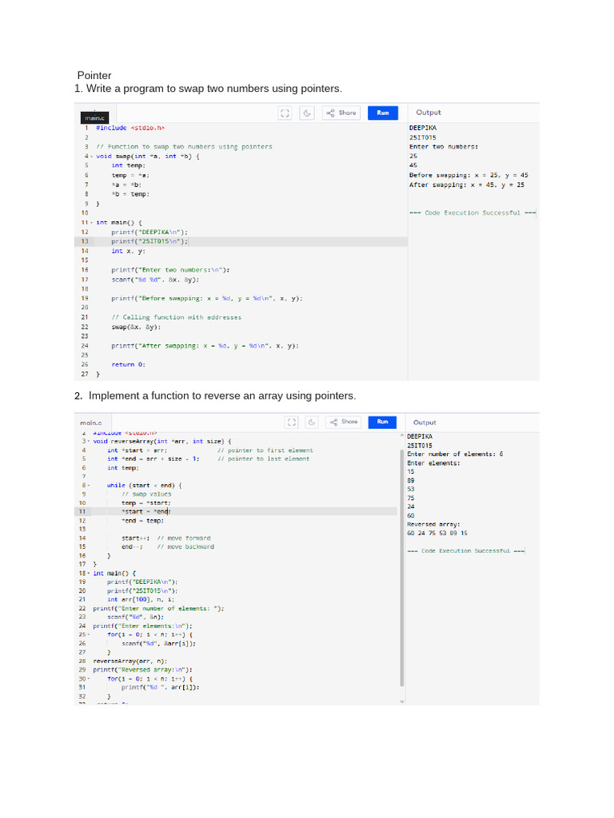Collapse for loop fold at line 25
614x818 pixels.
89,635
